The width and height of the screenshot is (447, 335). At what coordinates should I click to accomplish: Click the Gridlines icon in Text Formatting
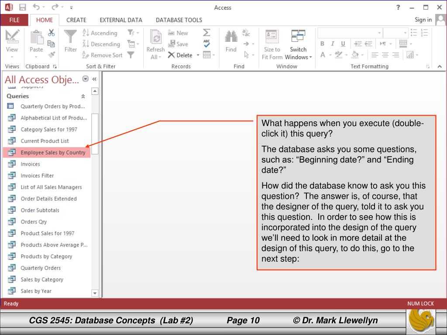pyautogui.click(x=403, y=43)
